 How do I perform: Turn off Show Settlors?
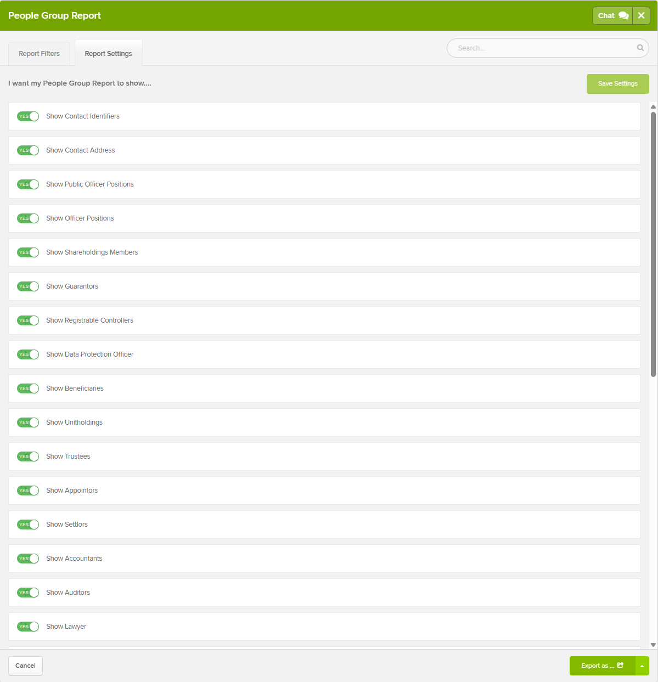coord(28,525)
